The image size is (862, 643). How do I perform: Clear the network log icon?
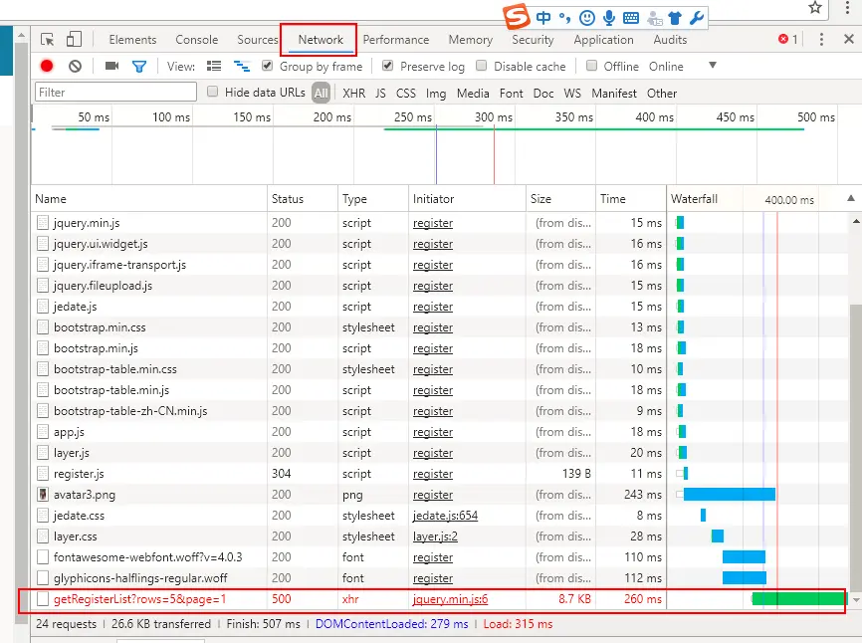(76, 66)
